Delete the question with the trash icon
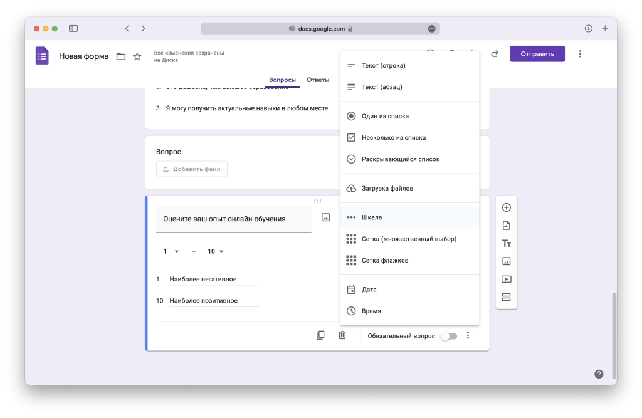642x418 pixels. (342, 335)
